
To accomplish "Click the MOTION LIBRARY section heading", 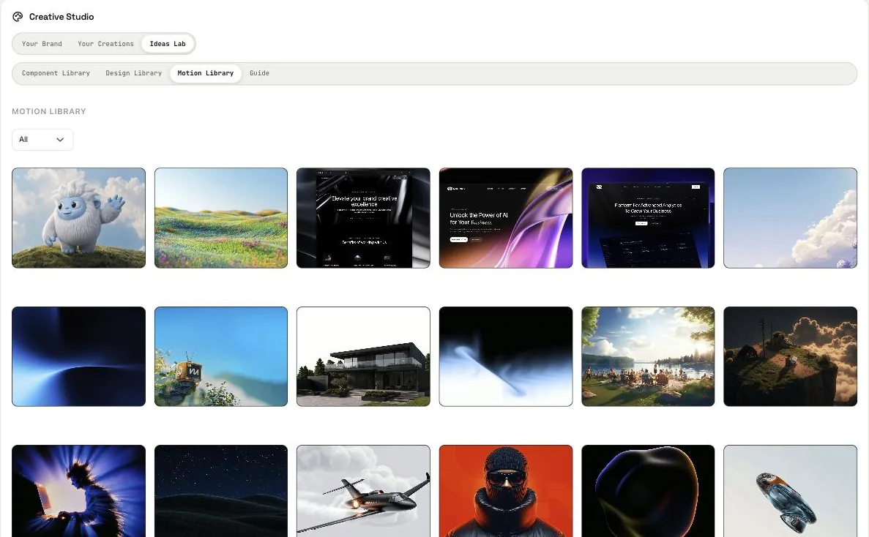I will coord(49,111).
